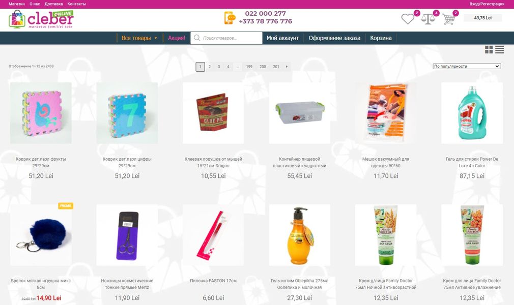
Task: Open the Glue Pil mouse trap thumbnail
Action: (213, 113)
